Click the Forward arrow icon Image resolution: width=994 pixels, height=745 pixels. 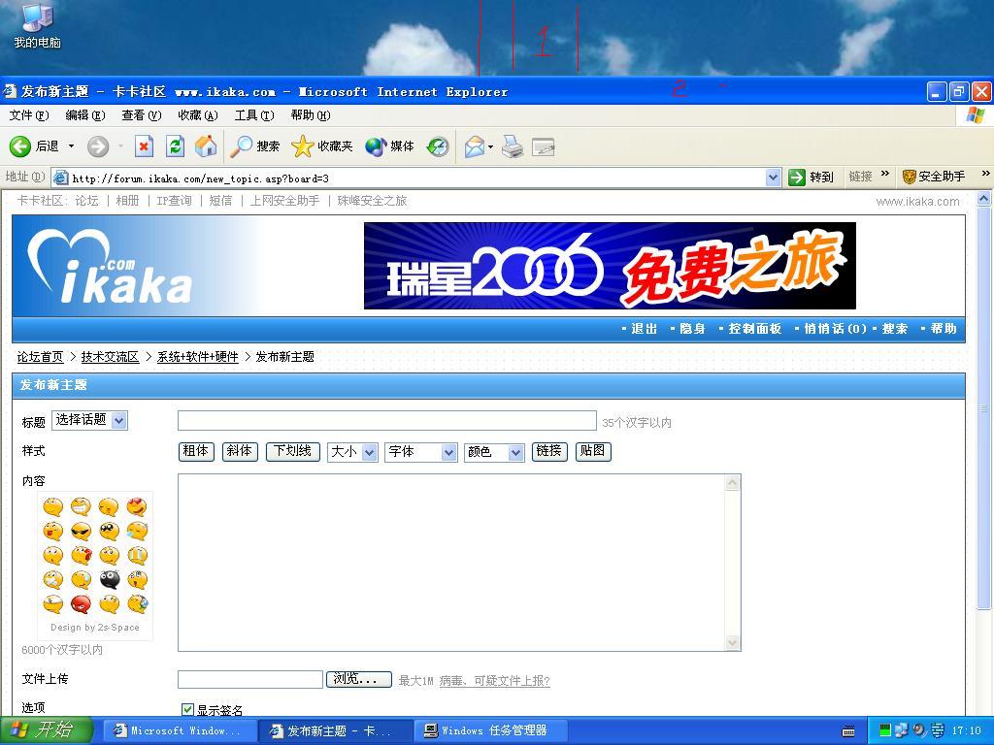(98, 146)
